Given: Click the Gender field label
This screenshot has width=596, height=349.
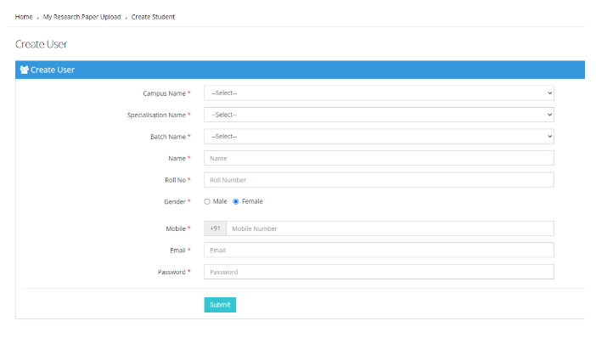Looking at the screenshot, I should coord(174,202).
